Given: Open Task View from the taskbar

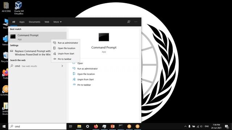Looking at the screenshot, I should (x=71, y=126).
